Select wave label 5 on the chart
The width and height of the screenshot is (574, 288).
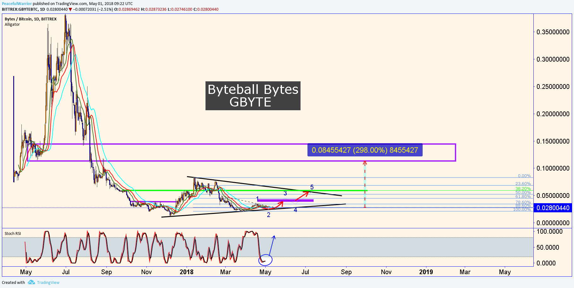(x=312, y=187)
